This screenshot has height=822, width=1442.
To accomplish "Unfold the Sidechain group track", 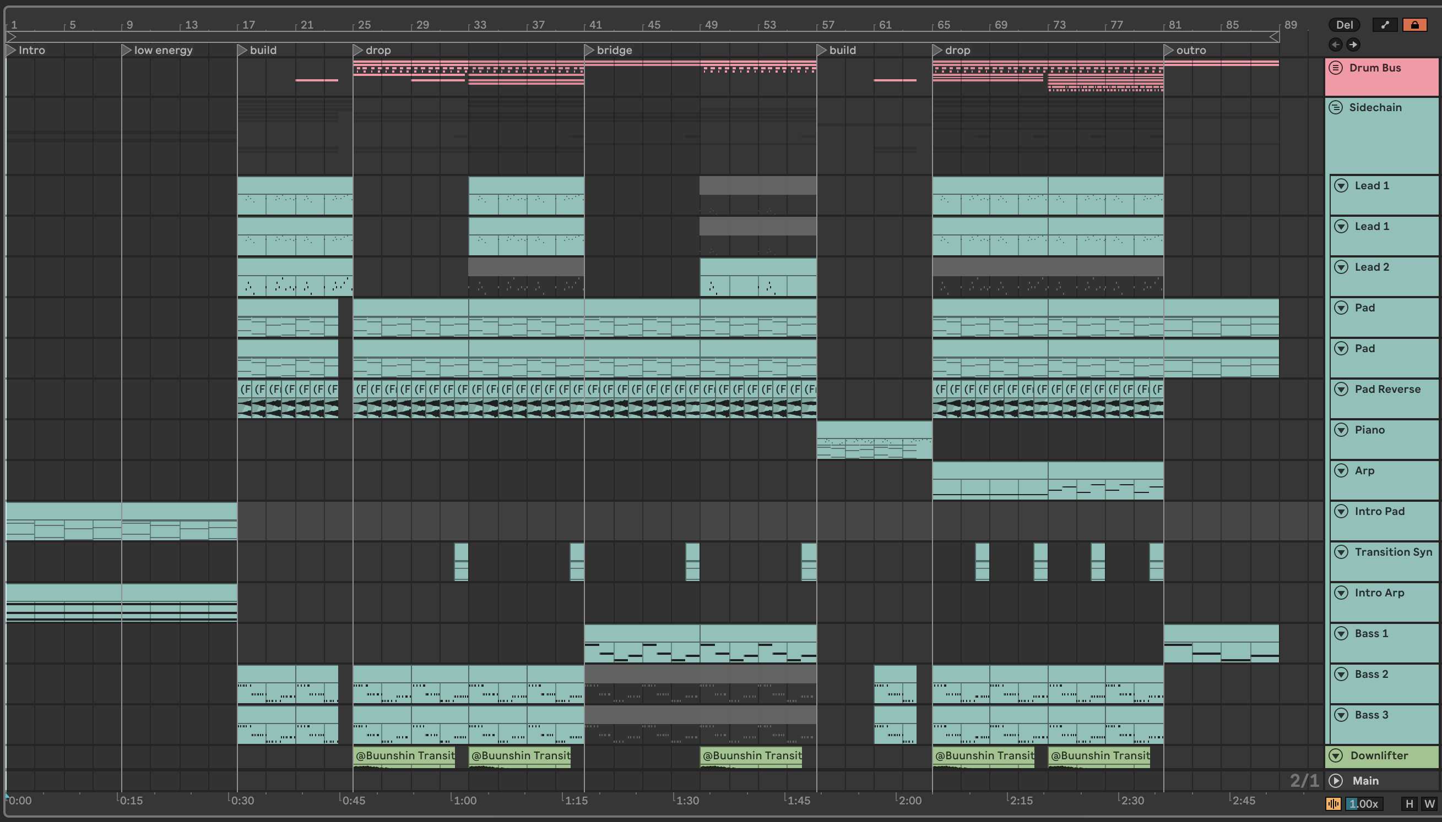I will (1336, 107).
